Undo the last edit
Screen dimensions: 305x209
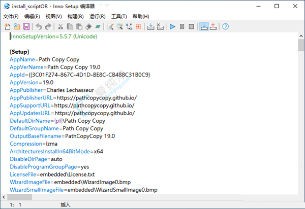39,26
